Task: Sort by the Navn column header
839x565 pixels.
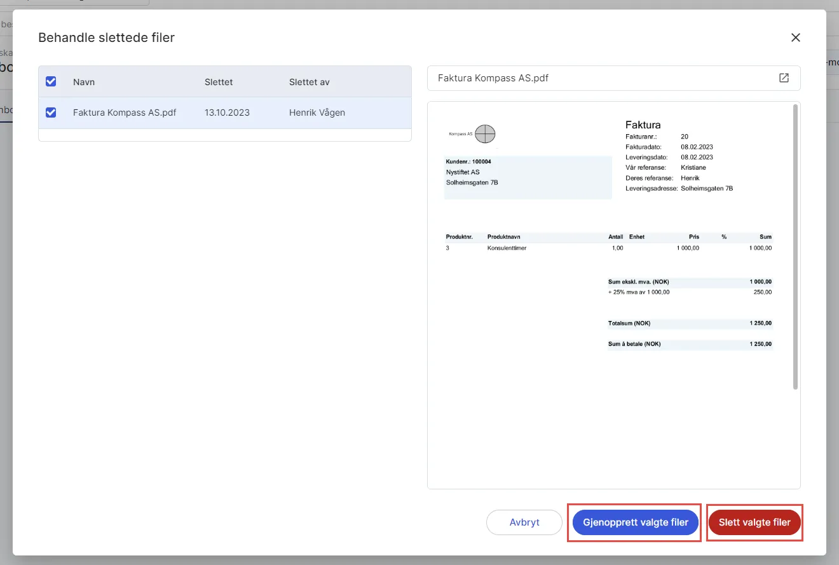Action: pyautogui.click(x=84, y=82)
